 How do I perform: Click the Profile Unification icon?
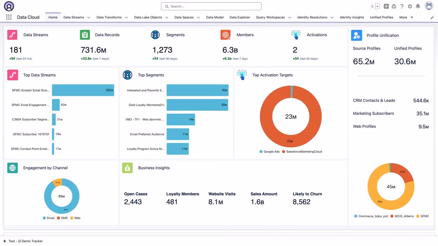click(x=357, y=35)
